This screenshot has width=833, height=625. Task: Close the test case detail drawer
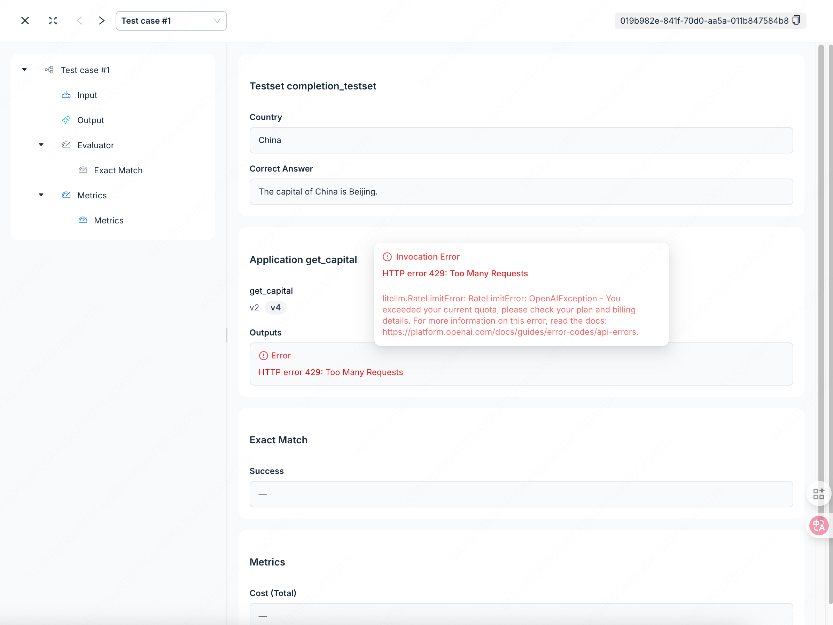click(25, 21)
